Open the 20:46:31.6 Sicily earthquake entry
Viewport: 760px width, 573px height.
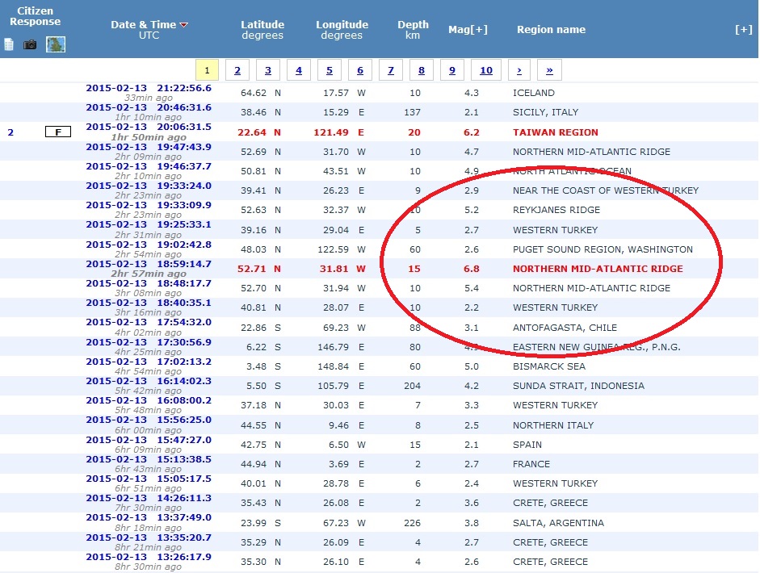[x=149, y=107]
